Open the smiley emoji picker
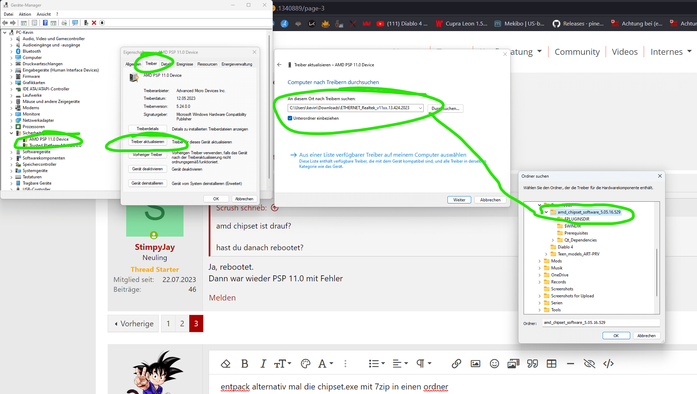Viewport: 697px width, 394px height. 494,364
